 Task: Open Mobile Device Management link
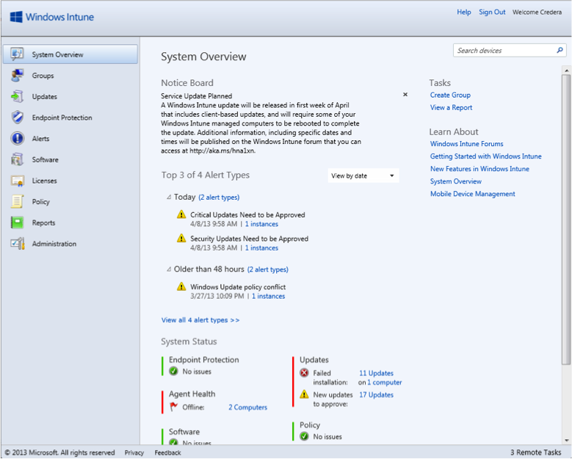pyautogui.click(x=472, y=194)
